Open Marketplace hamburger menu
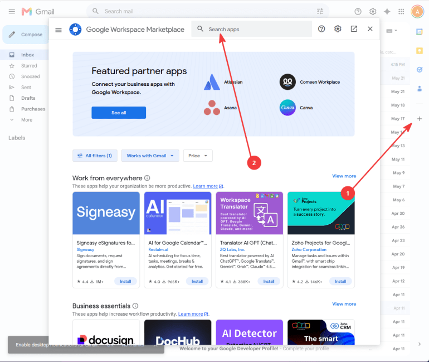 coord(58,30)
